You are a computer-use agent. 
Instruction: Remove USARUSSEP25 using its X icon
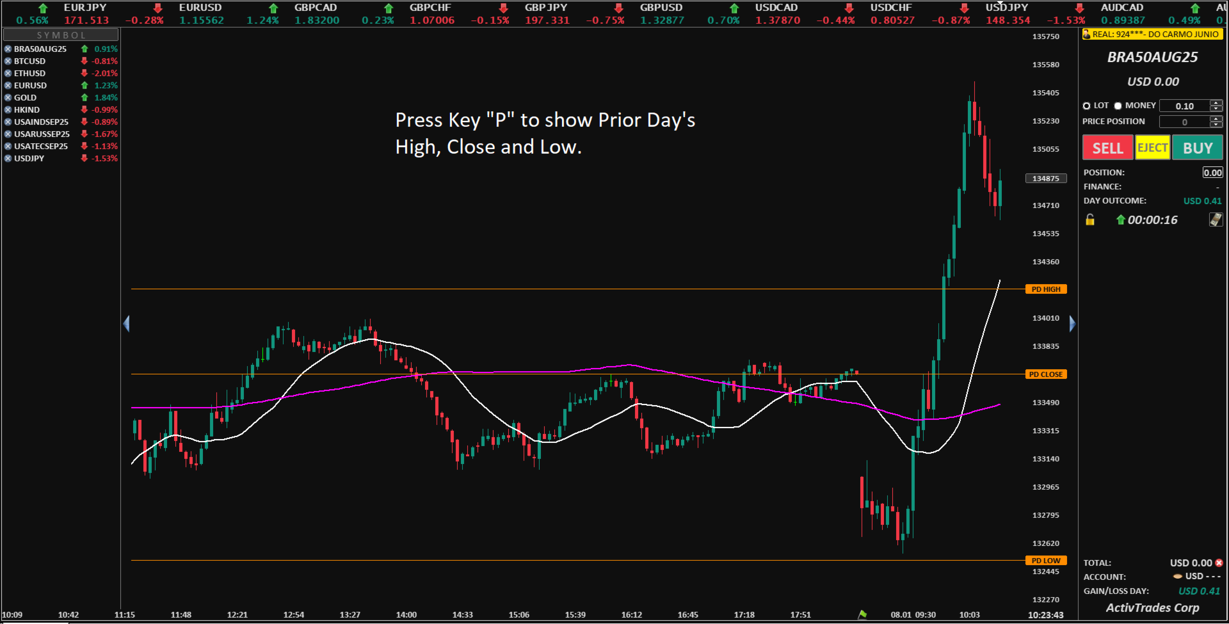tap(8, 134)
